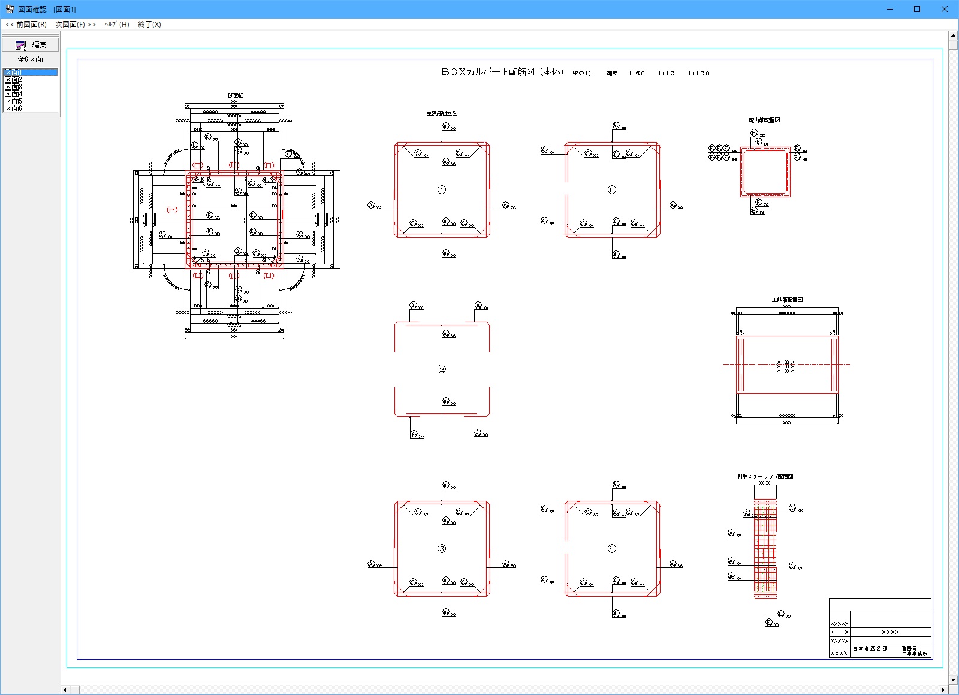Close the 図面確認 window

coord(944,9)
